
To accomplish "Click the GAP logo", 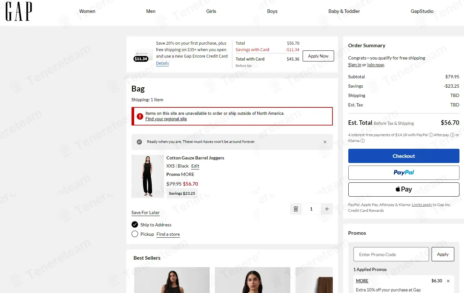I will [19, 11].
